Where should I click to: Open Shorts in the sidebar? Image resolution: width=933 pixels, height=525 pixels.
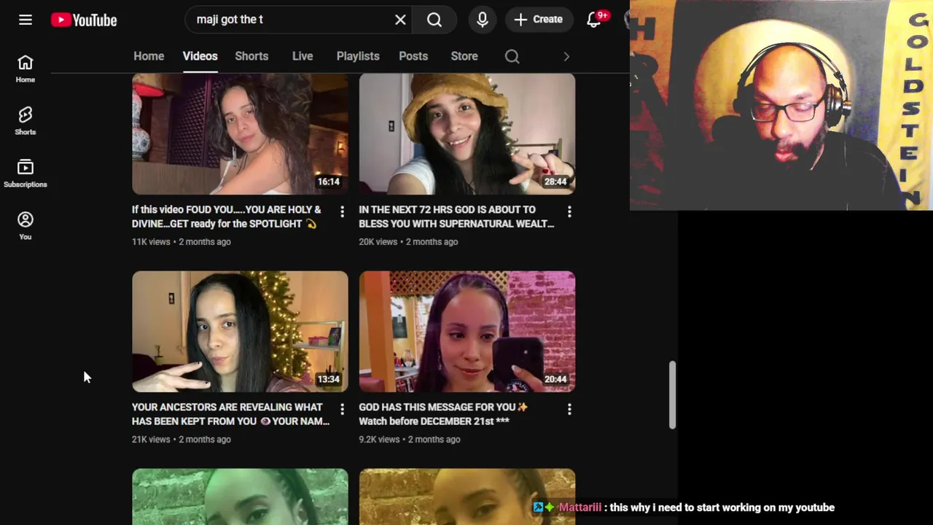tap(26, 121)
